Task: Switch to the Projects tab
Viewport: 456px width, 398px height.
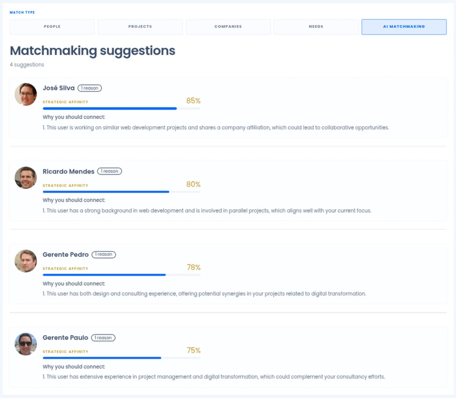Action: click(140, 27)
